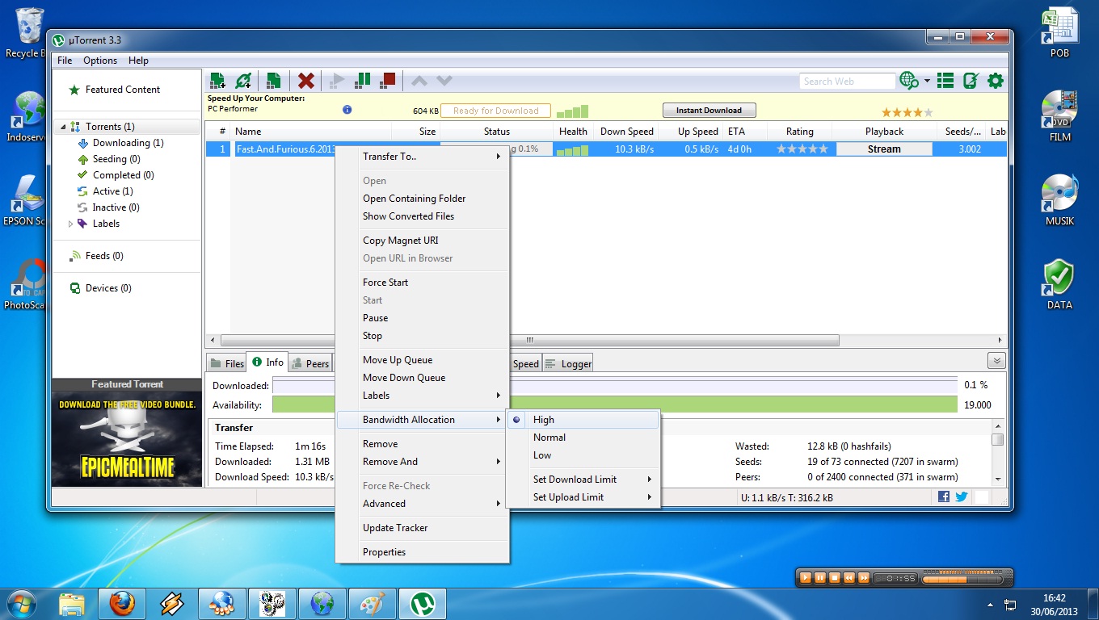
Task: Click the Ready for Download button
Action: (495, 111)
